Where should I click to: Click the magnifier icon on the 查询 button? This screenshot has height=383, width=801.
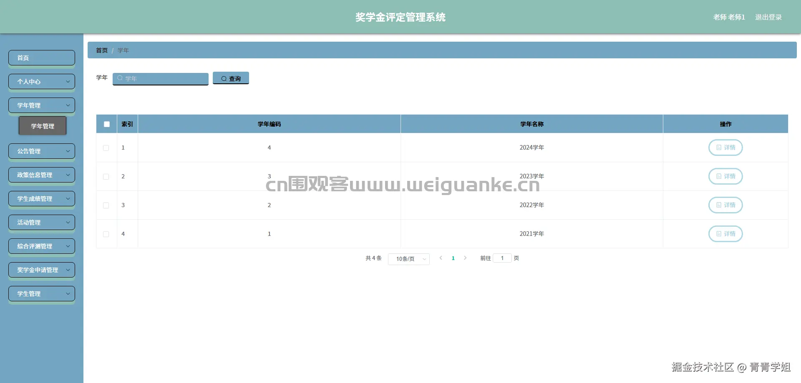(x=224, y=78)
